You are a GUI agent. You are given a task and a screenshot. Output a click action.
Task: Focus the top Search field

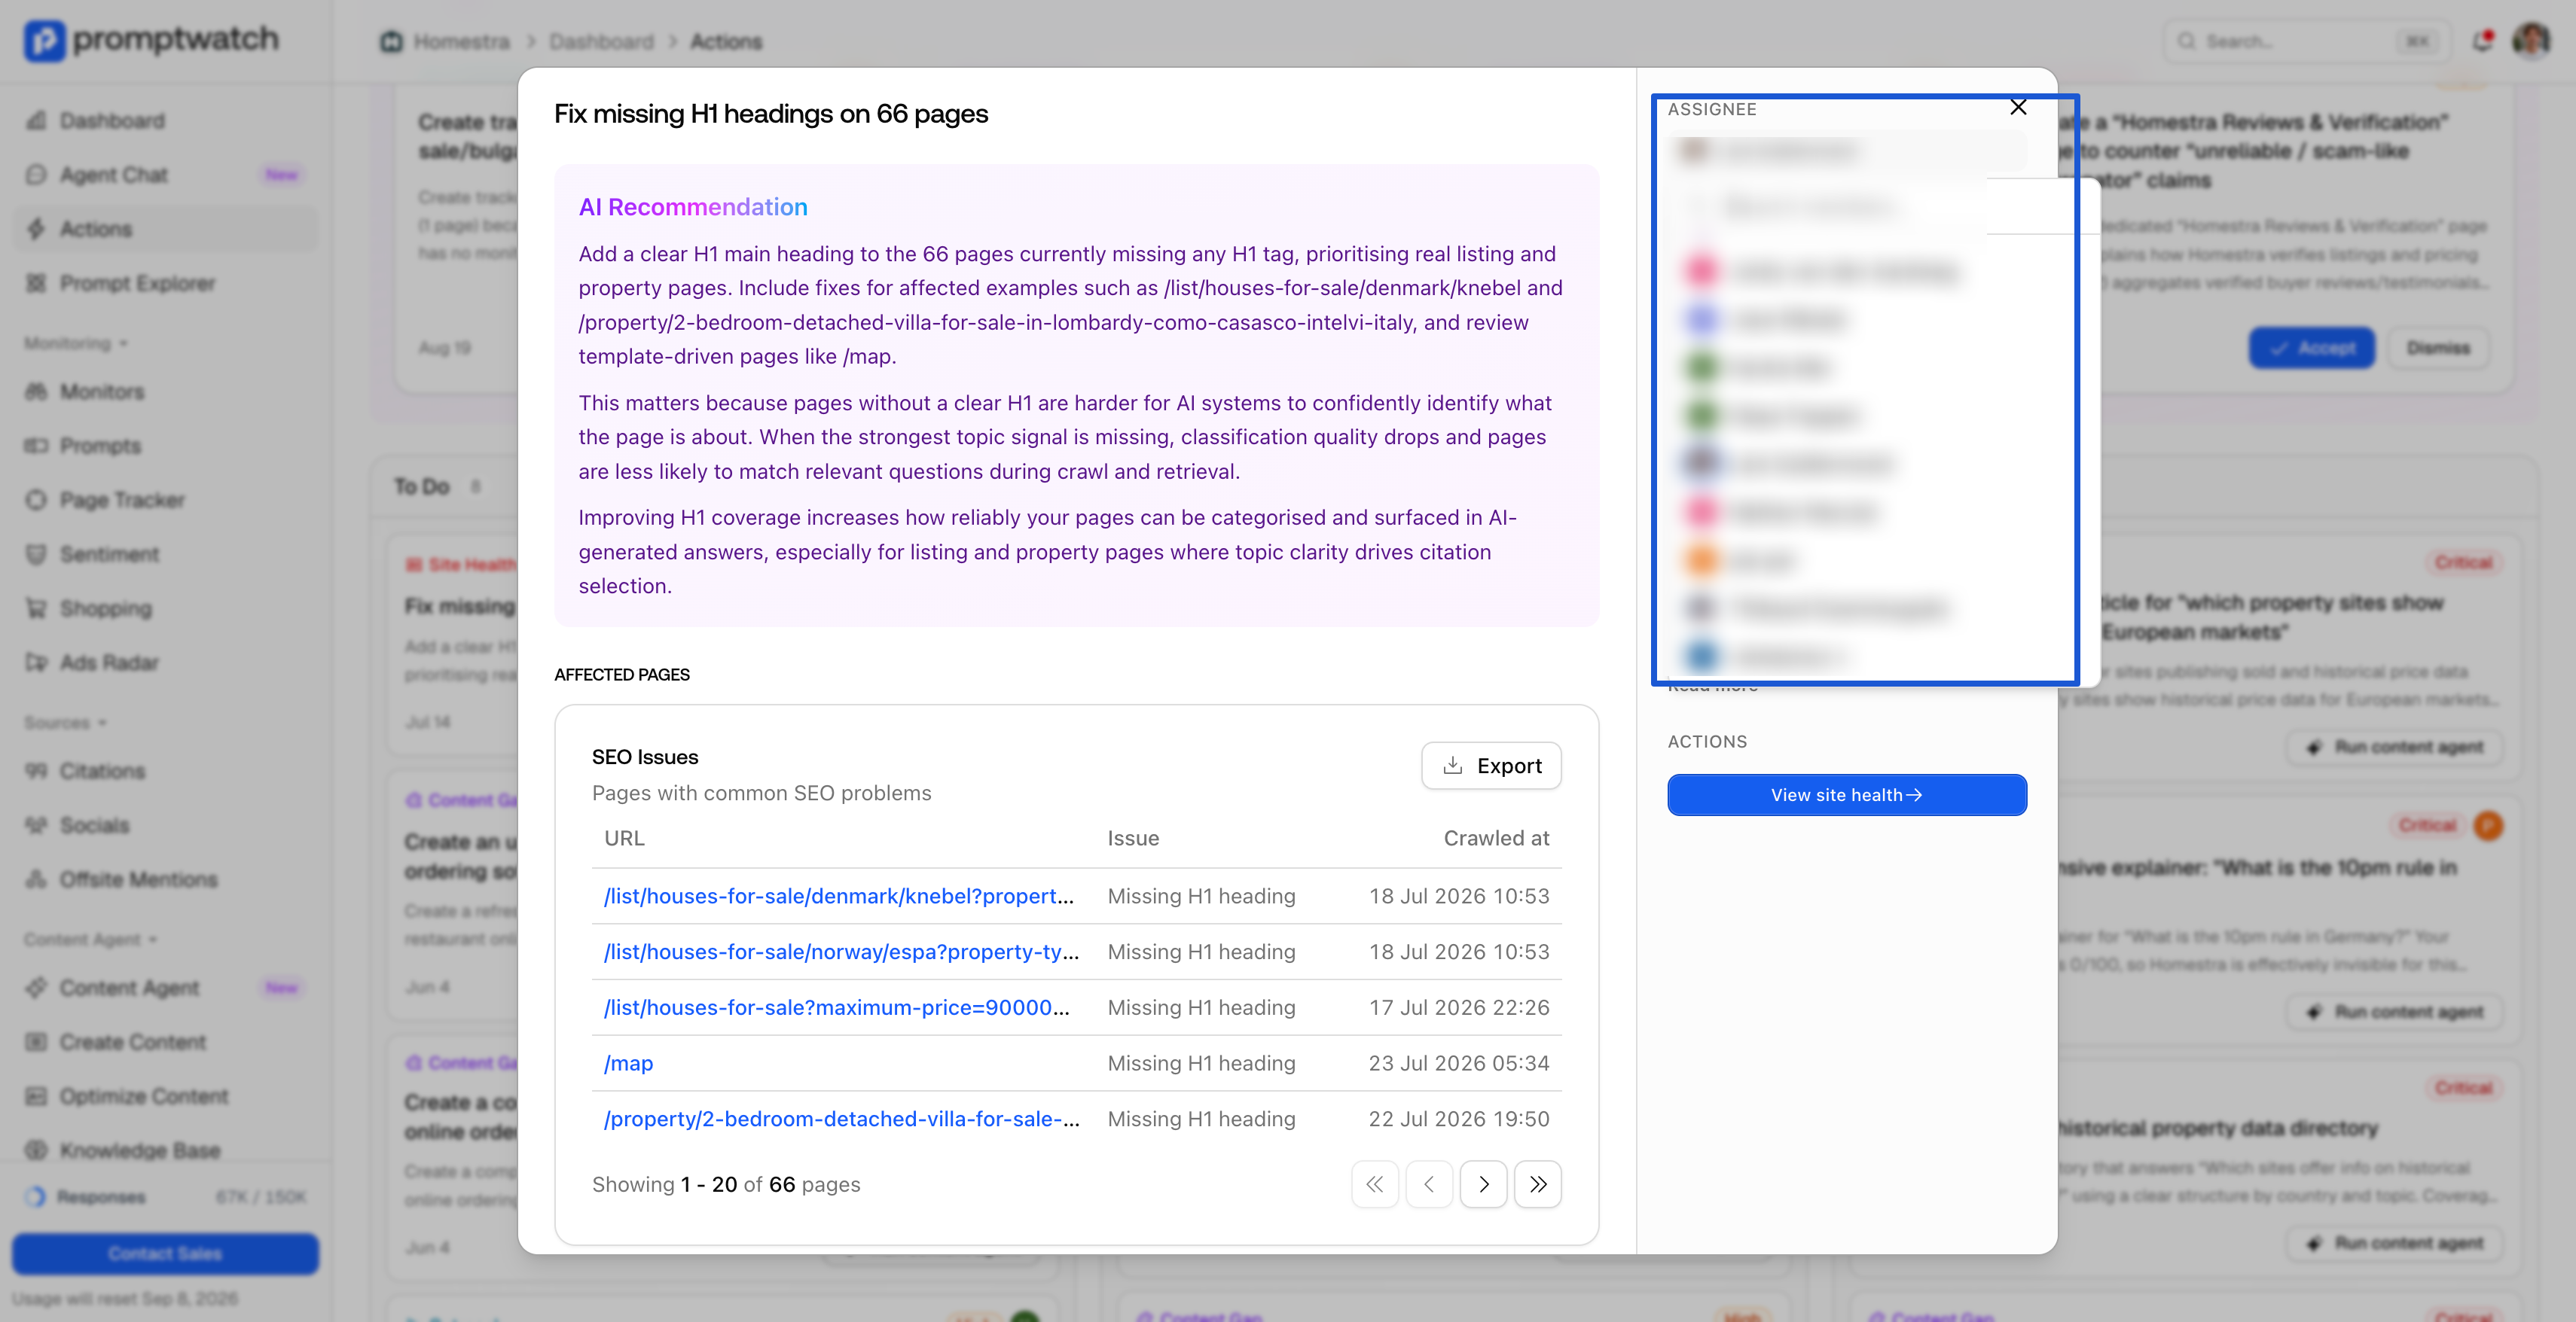click(2307, 41)
